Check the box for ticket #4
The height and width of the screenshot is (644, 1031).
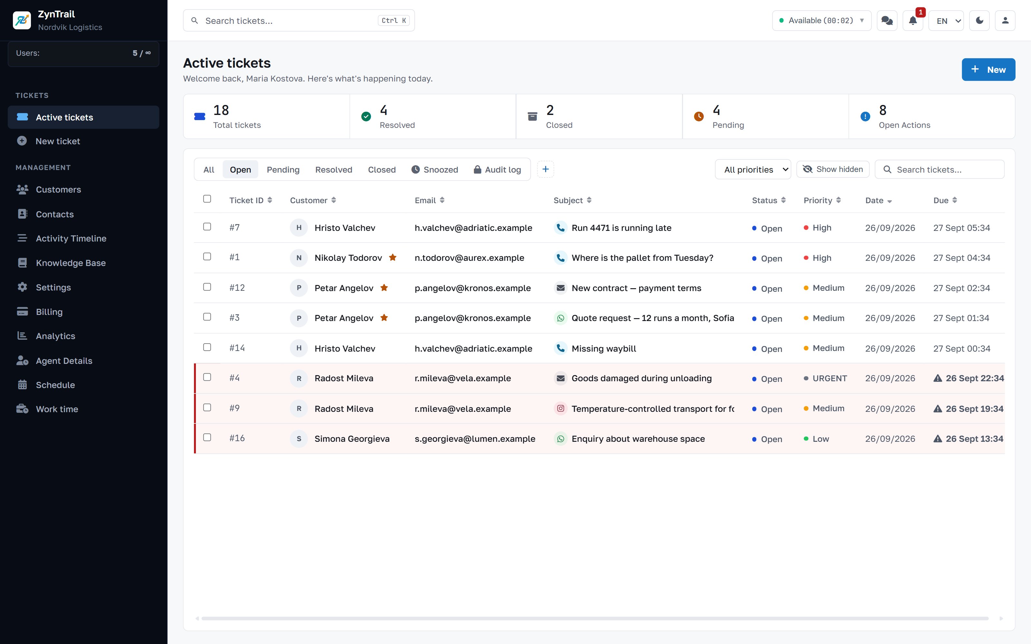pos(207,377)
